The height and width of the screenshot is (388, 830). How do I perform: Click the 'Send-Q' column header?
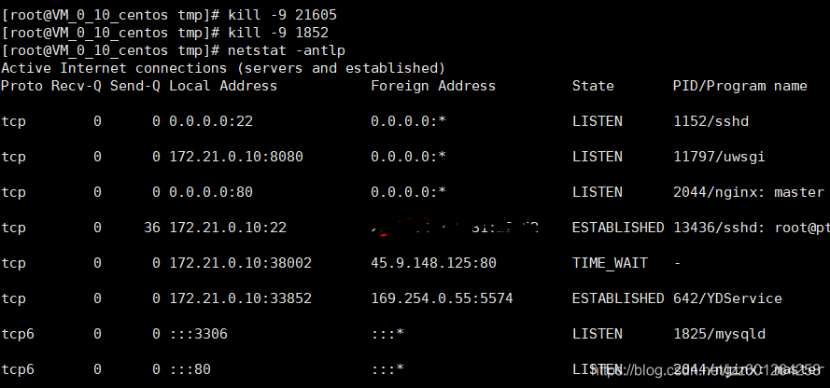point(135,86)
